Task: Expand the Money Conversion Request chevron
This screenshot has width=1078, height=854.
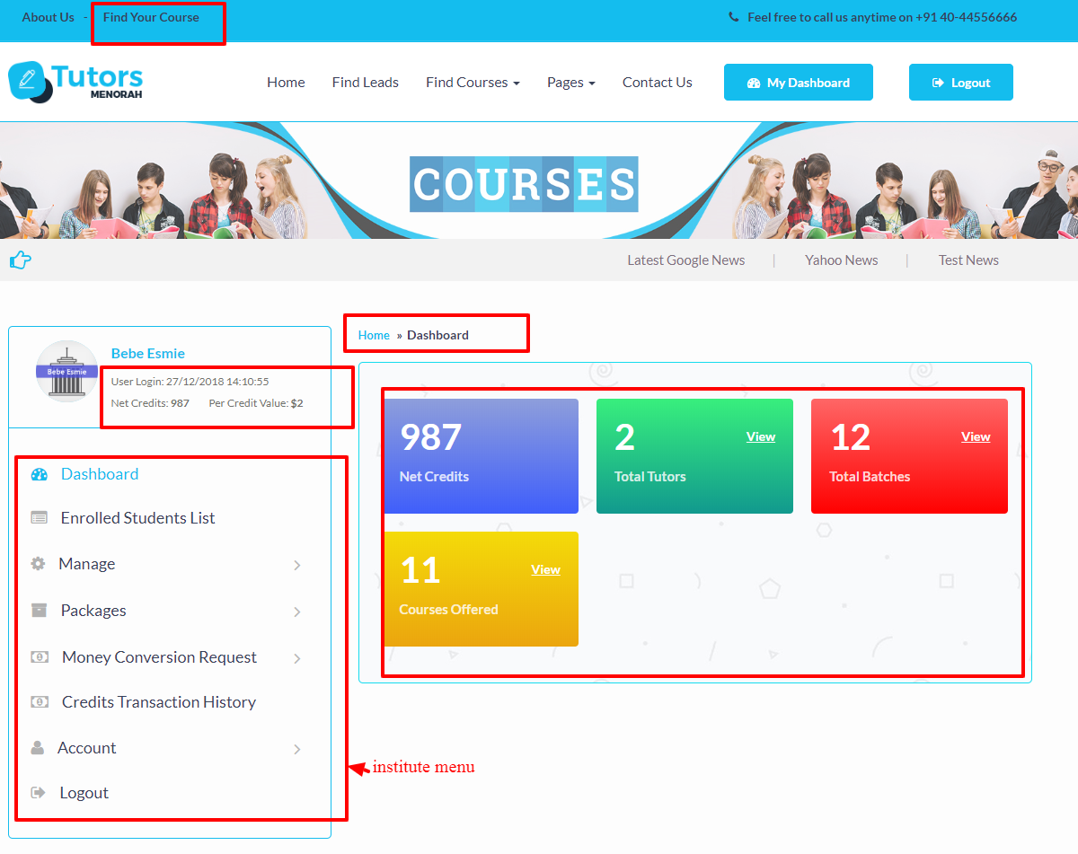Action: coord(297,658)
